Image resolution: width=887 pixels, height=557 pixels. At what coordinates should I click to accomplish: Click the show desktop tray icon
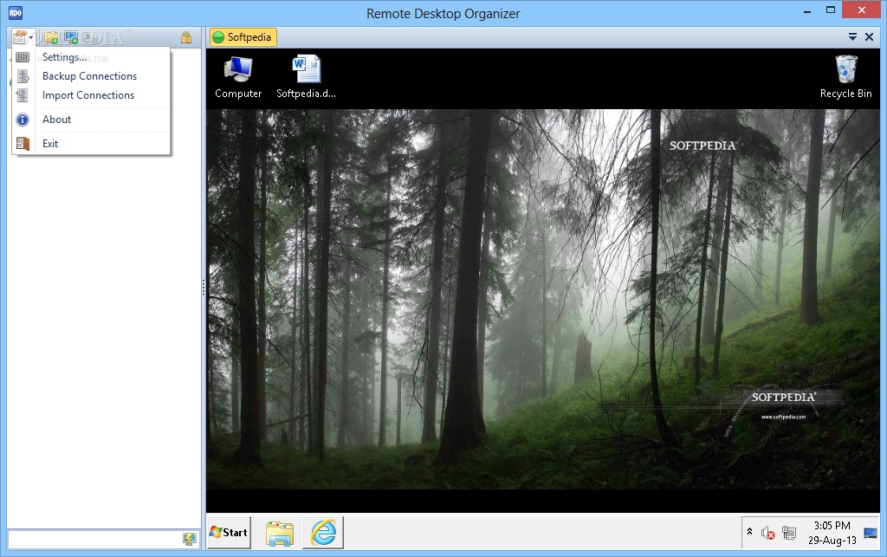click(x=871, y=533)
